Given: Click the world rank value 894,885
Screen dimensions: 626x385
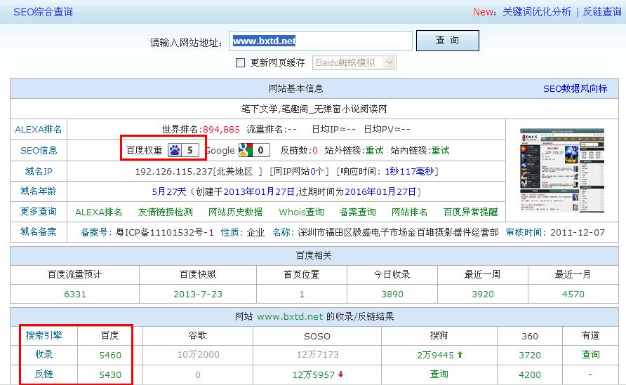Looking at the screenshot, I should coord(221,130).
